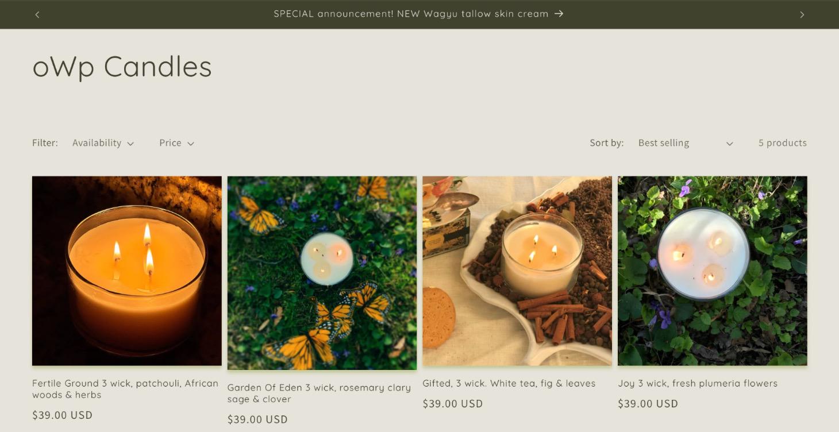Open the Best selling sort dropdown
Screen dimensions: 839x432
coord(684,143)
